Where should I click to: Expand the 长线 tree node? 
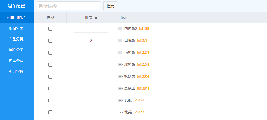[x=120, y=100]
